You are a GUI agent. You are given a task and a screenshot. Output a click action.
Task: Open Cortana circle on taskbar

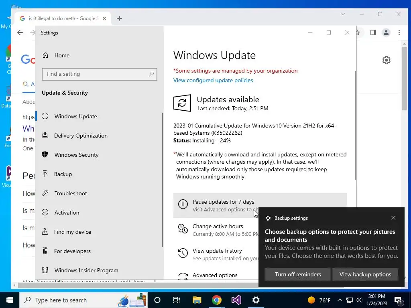coord(157,300)
